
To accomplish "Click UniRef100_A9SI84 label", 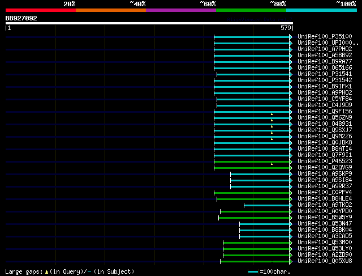I will (x=325, y=180).
